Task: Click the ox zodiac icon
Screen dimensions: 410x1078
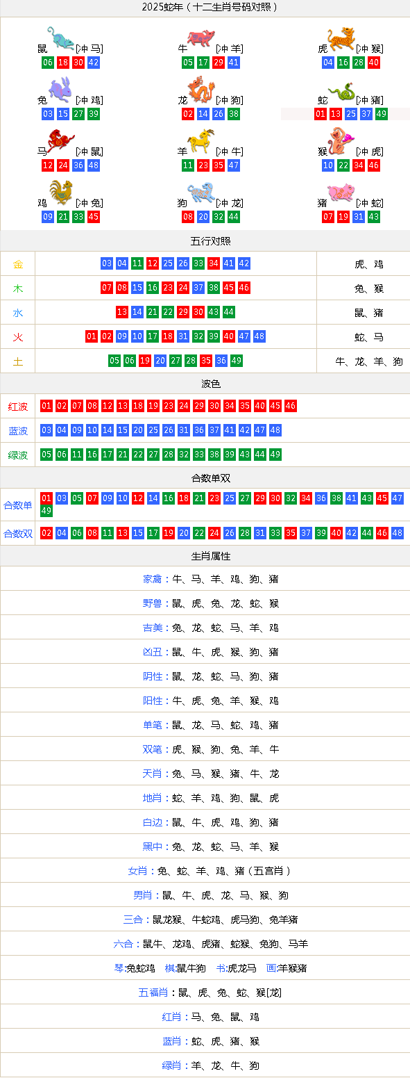Action: tap(201, 38)
